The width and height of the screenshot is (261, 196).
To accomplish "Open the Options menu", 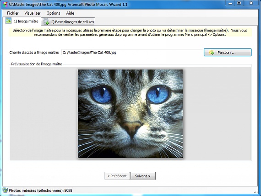I will click(x=53, y=13).
